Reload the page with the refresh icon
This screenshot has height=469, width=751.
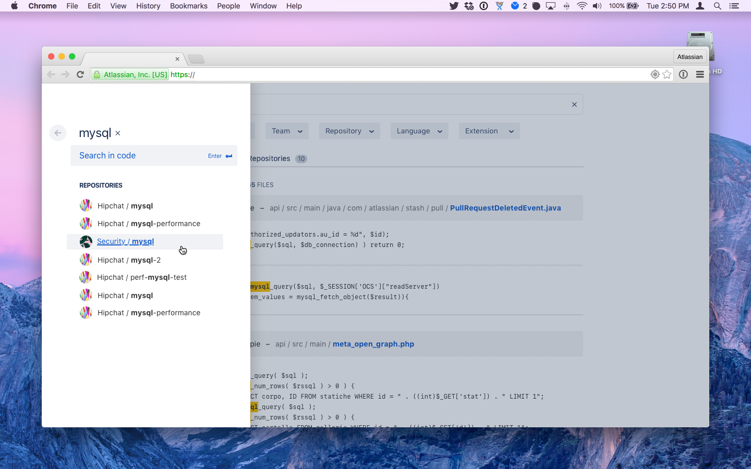[x=80, y=75]
